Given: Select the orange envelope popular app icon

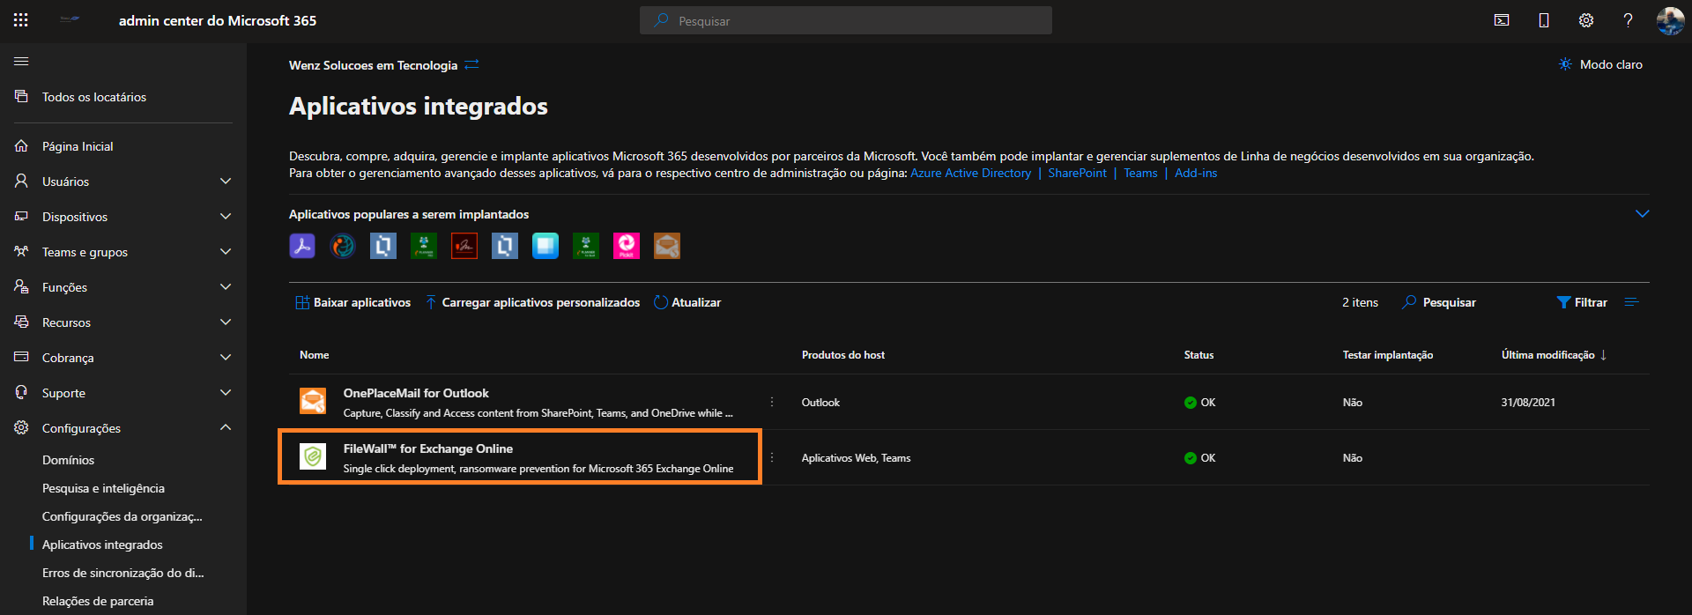Looking at the screenshot, I should coord(667,246).
